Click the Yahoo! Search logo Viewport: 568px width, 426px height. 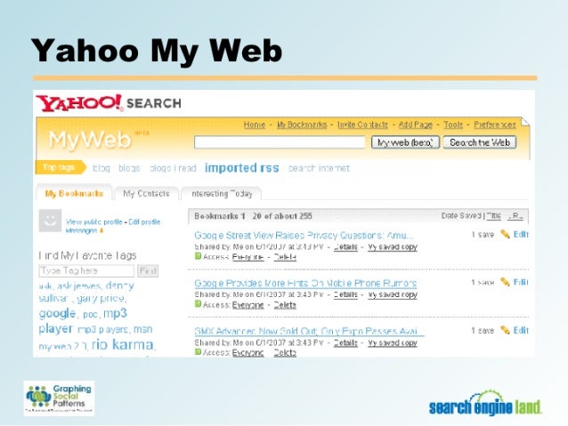coord(109,103)
